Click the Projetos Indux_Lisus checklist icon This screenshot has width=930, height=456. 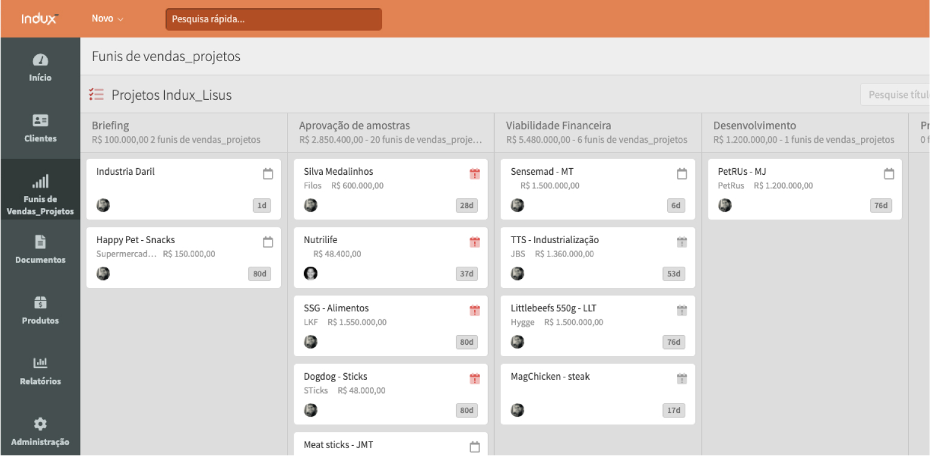(96, 94)
